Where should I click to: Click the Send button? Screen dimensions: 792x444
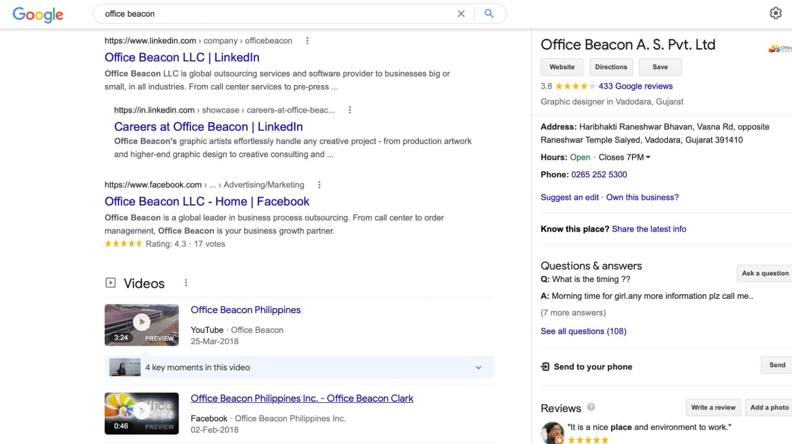click(x=776, y=365)
